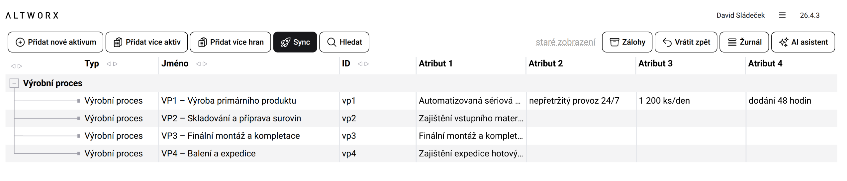Screen dimensions: 847x181
Task: Click the Atribut 1 column header
Action: tap(435, 63)
